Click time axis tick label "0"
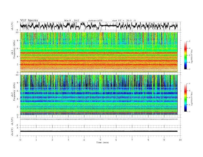 pyautogui.click(x=20, y=140)
